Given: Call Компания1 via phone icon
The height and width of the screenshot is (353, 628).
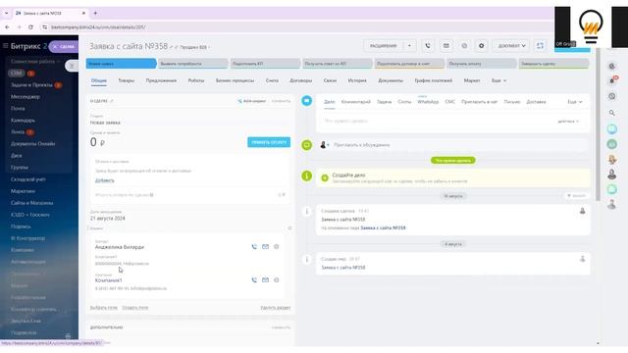Looking at the screenshot, I should click(x=254, y=280).
